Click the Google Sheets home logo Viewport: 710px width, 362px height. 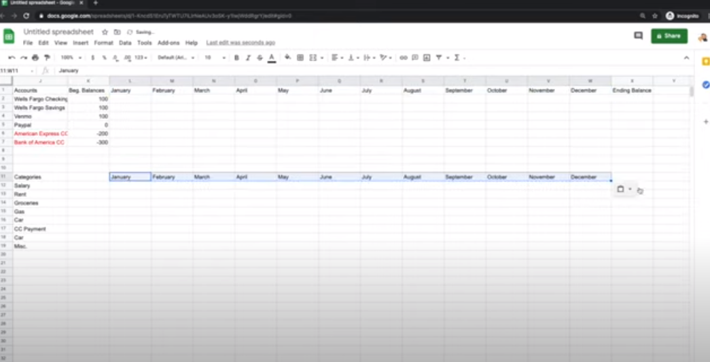pos(9,36)
